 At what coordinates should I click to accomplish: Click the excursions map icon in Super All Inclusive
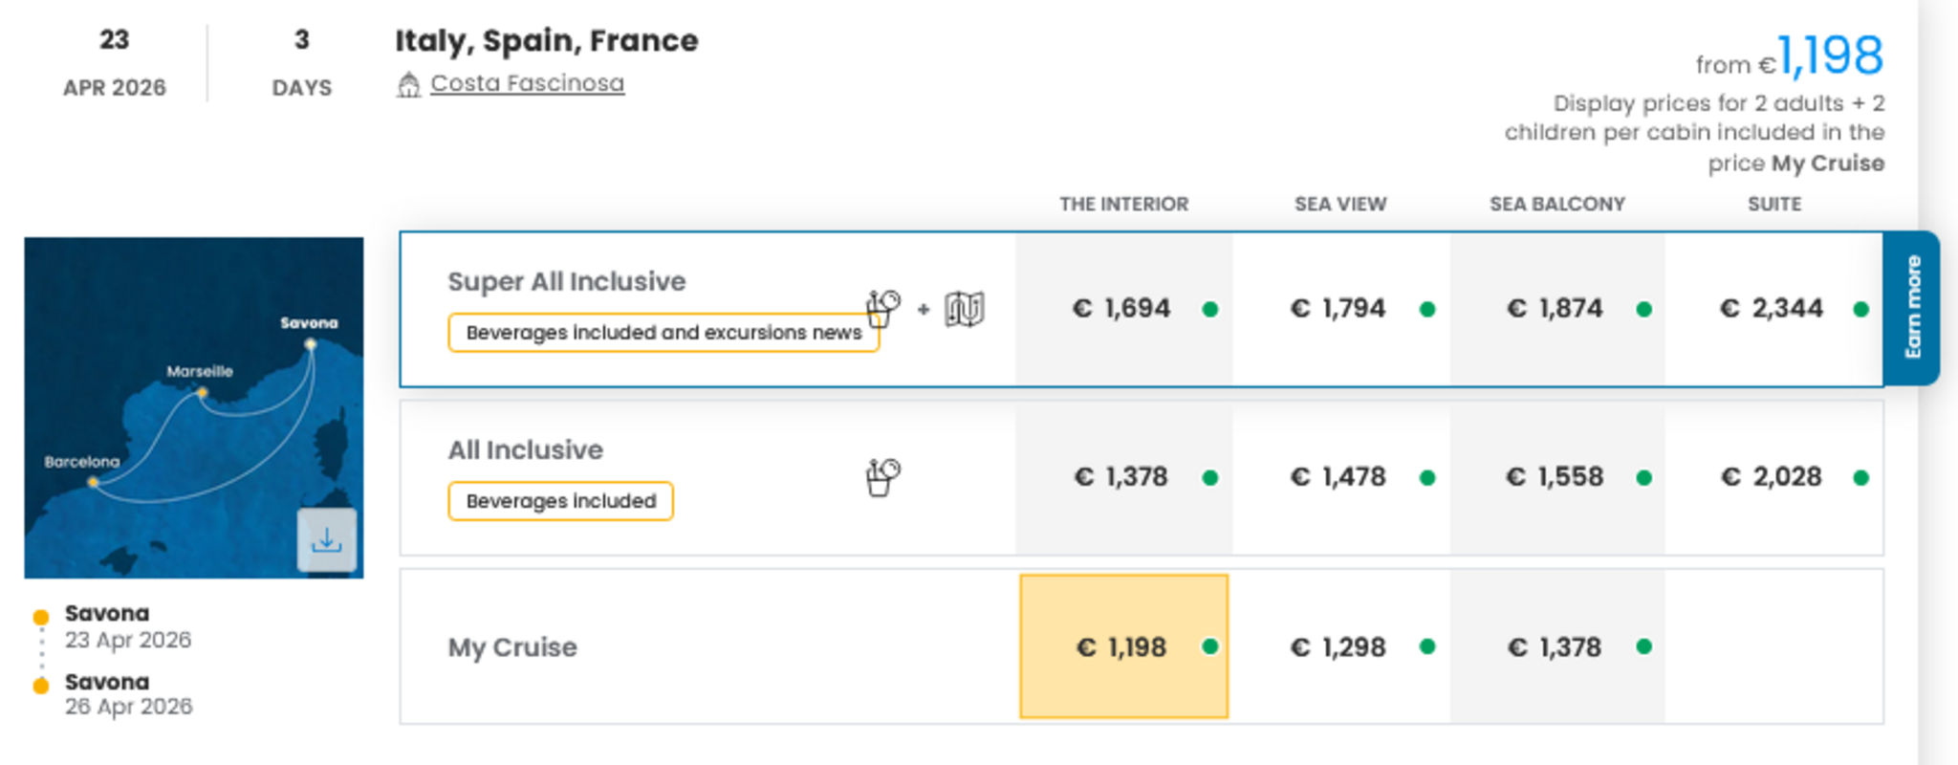tap(964, 309)
